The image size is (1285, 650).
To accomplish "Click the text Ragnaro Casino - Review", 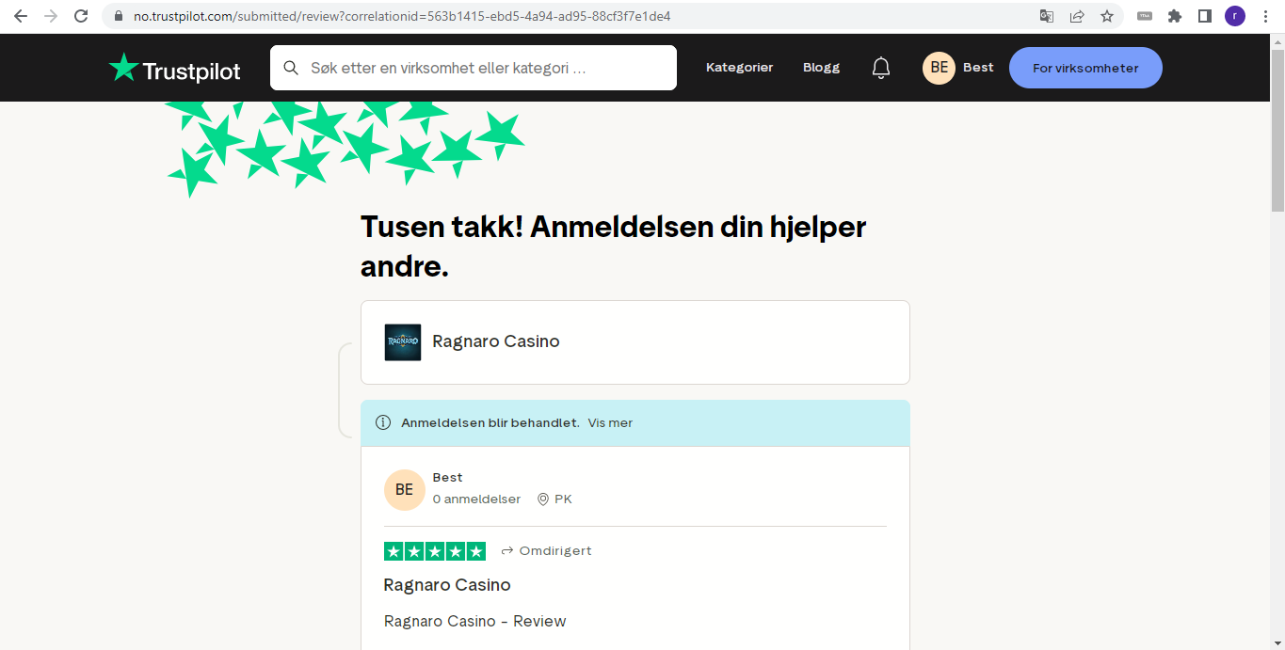I will click(x=475, y=621).
